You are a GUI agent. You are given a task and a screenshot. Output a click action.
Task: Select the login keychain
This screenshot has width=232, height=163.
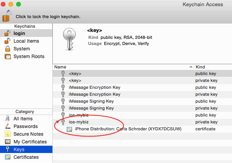[19, 33]
